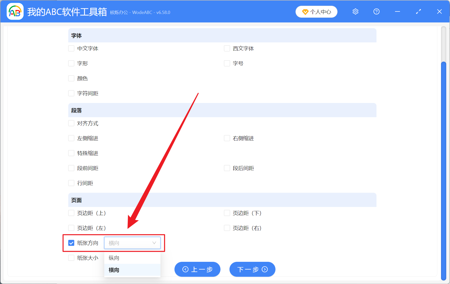Toggle fullscreen with the expand arrows icon
The width and height of the screenshot is (450, 284).
click(418, 11)
